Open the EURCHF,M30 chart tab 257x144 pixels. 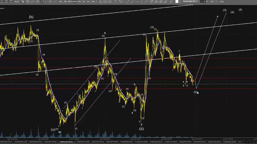[x=171, y=142]
